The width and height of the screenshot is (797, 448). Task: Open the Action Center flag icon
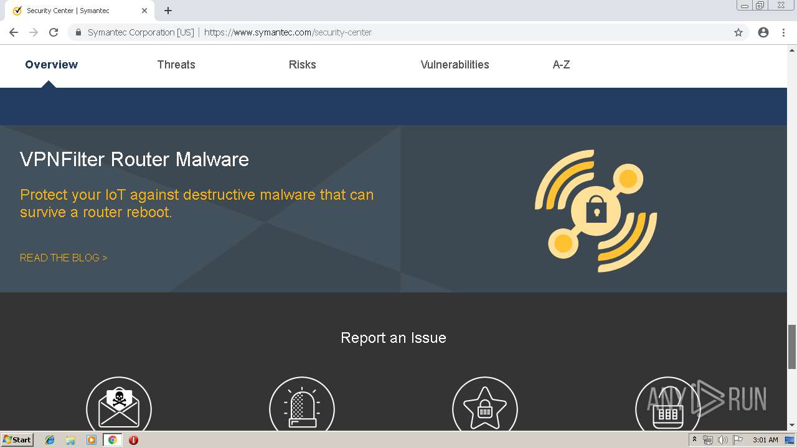click(738, 440)
